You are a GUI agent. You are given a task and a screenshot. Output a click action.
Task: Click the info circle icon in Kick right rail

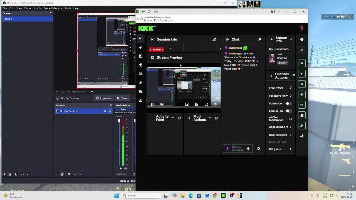302,39
